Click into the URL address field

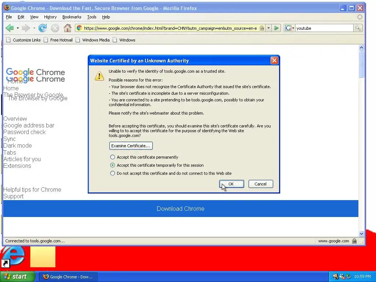click(170, 28)
